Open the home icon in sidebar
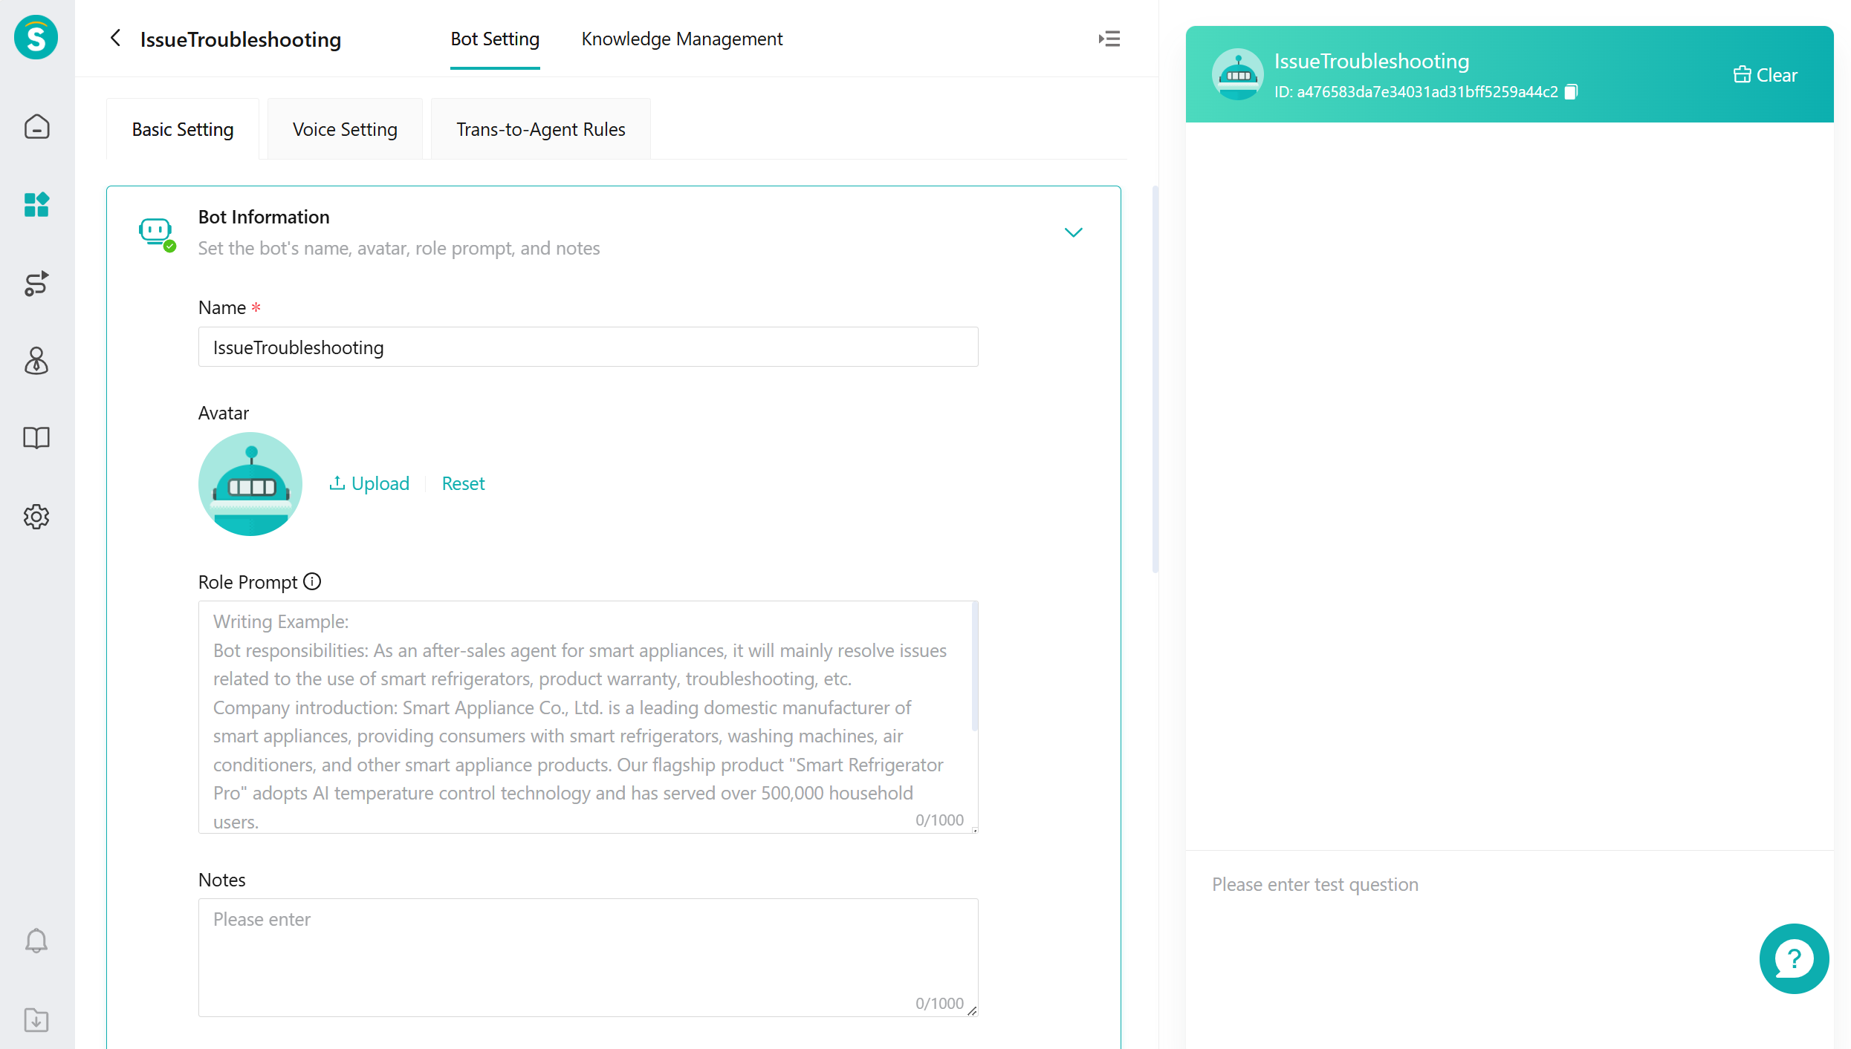 point(36,127)
